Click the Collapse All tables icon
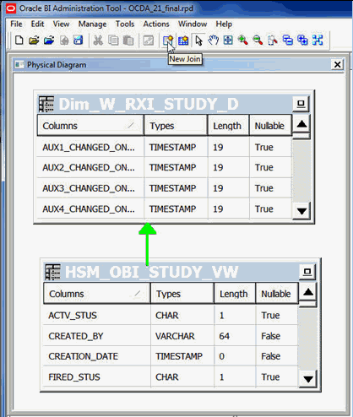Screen dimensions: 353x417 coord(288,41)
